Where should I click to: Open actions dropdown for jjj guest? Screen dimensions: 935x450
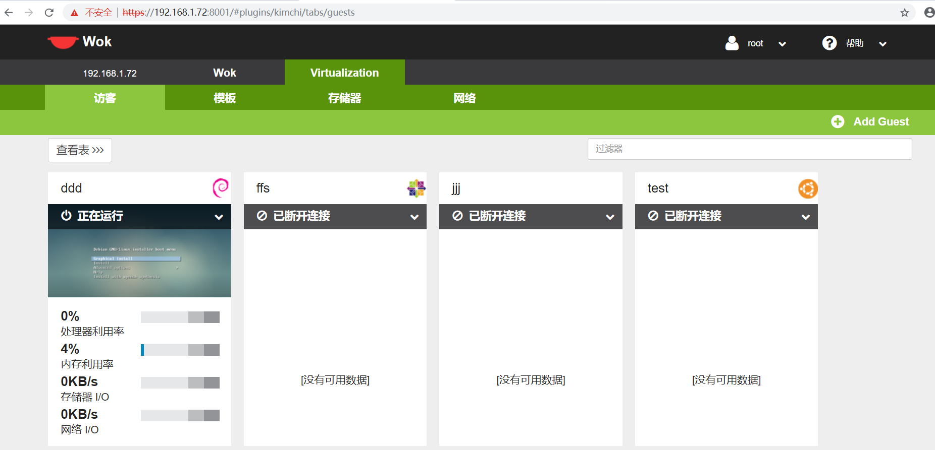pos(610,217)
